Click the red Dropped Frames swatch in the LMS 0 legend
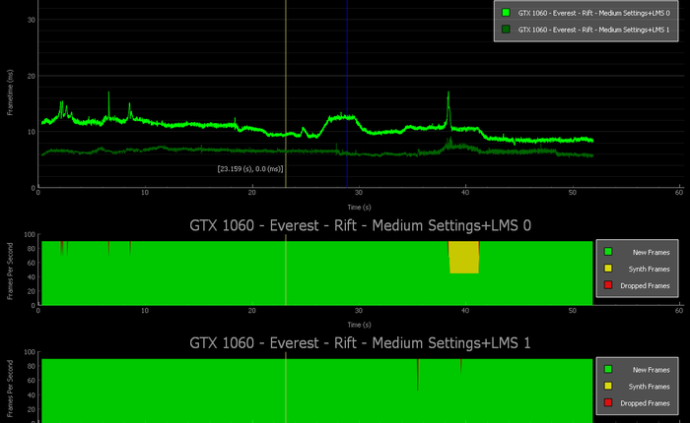The height and width of the screenshot is (423, 690). tap(608, 285)
